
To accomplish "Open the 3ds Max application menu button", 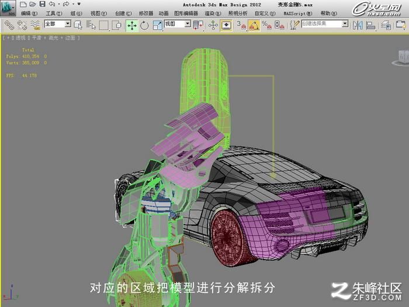I will [x=8, y=8].
